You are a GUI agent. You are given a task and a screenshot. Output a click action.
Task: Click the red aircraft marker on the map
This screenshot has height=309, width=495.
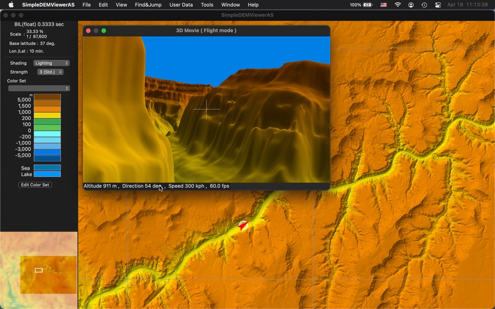[242, 225]
